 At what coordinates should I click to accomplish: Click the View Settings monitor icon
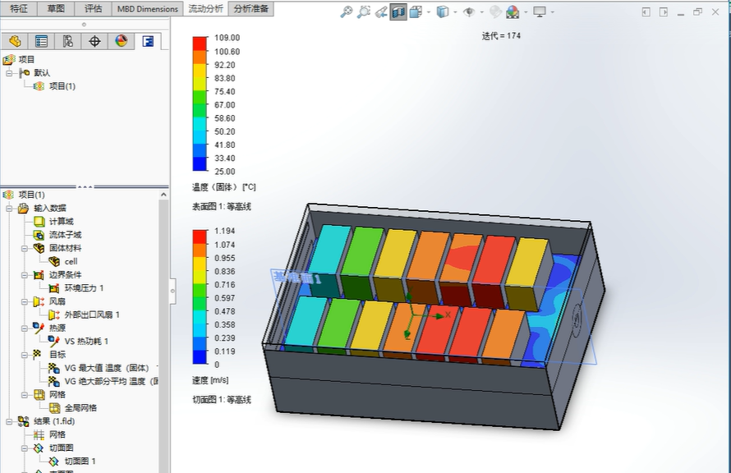pos(540,12)
